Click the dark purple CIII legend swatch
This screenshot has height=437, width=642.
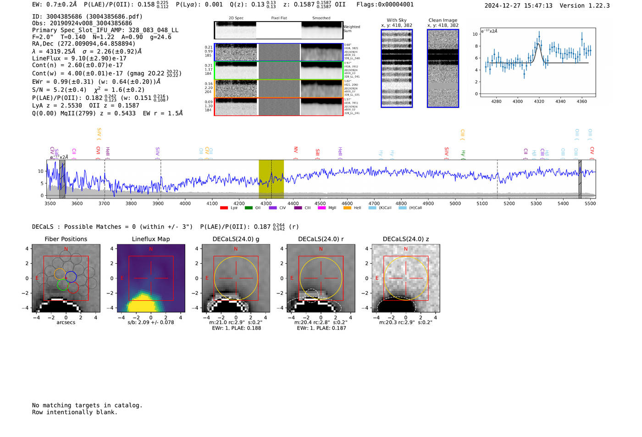coord(298,208)
